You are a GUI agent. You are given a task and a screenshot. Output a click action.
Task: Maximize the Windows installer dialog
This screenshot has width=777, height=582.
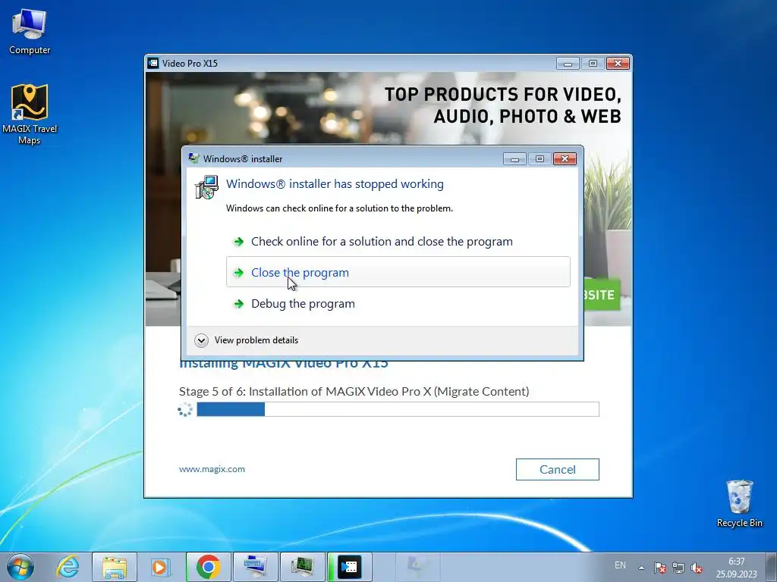coord(539,159)
